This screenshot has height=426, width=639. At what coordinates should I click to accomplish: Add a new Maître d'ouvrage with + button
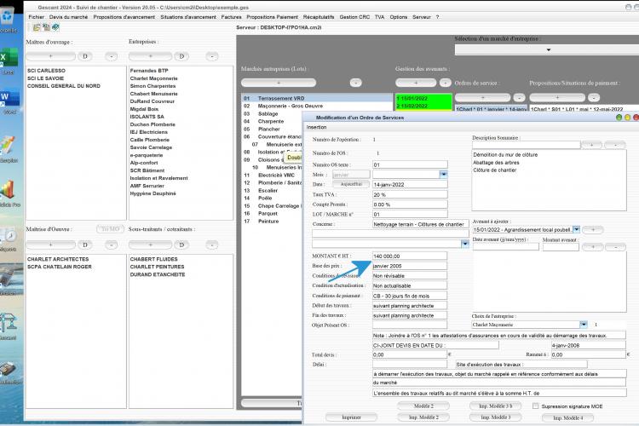coord(50,56)
